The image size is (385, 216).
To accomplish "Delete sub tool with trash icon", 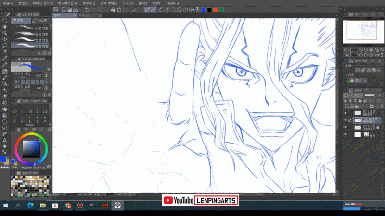I will (50, 53).
